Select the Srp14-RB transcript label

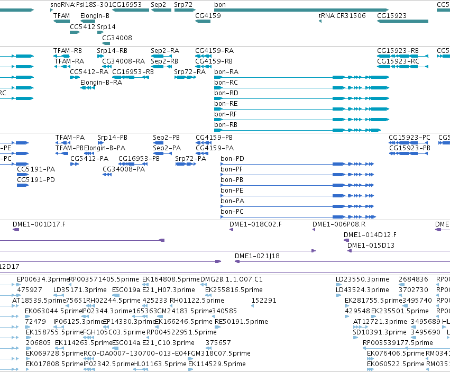coord(112,51)
